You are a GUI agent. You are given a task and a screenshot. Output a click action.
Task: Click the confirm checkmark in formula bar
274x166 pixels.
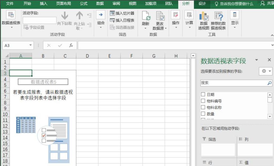(60, 46)
